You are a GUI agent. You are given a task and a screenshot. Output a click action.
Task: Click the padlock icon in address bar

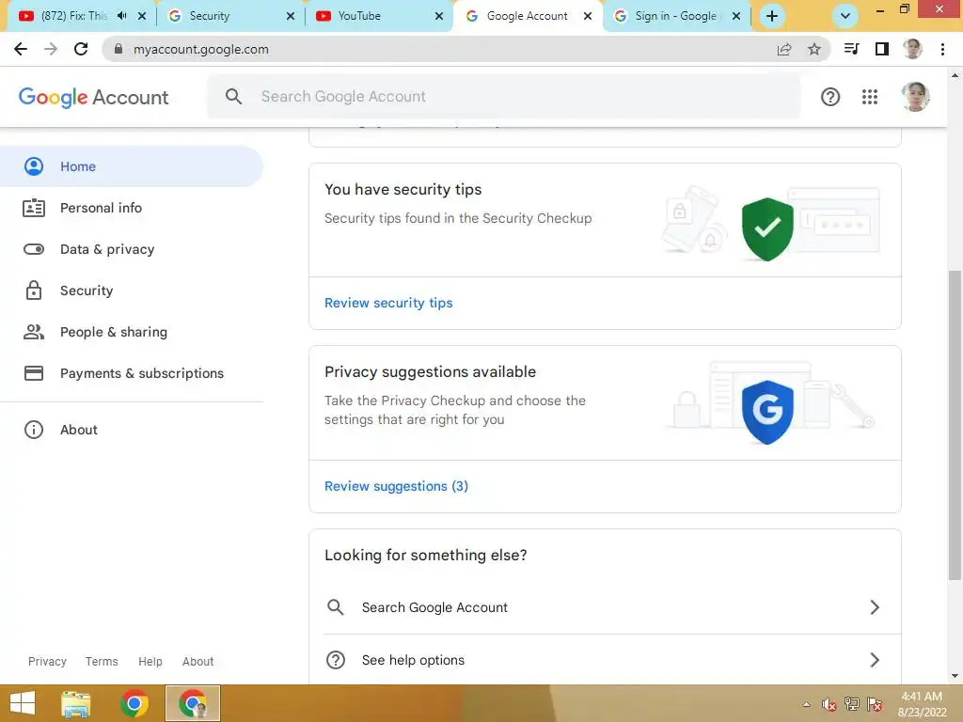(x=118, y=49)
